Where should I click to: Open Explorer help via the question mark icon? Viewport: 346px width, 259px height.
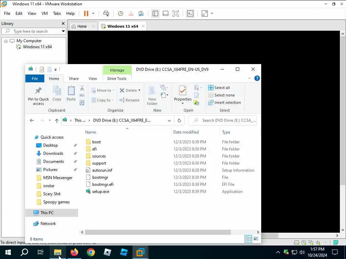[x=257, y=78]
